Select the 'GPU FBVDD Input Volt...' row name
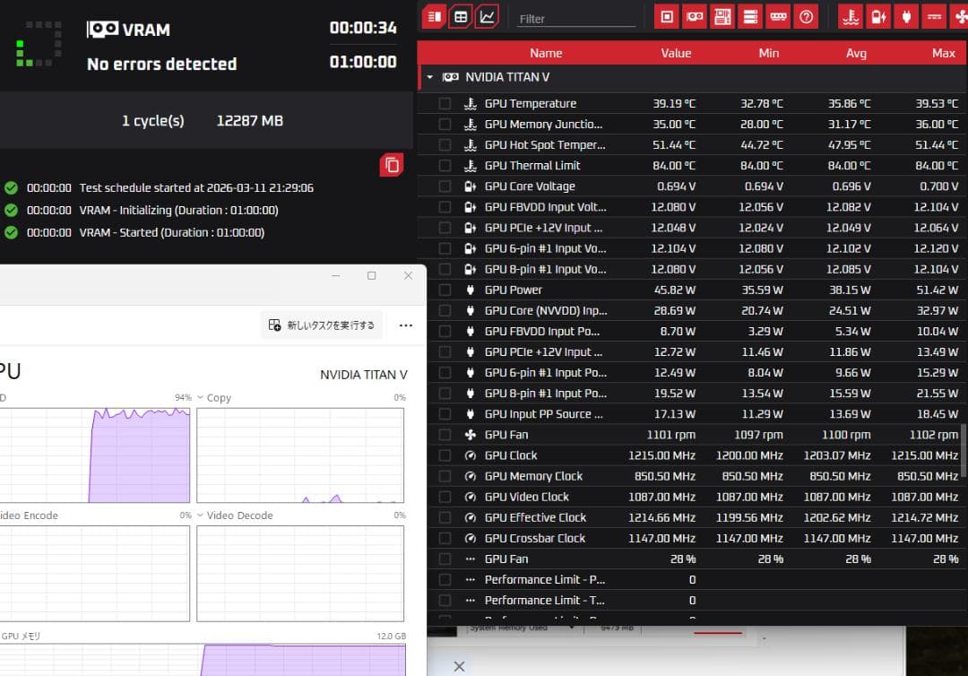968x676 pixels. pos(545,207)
